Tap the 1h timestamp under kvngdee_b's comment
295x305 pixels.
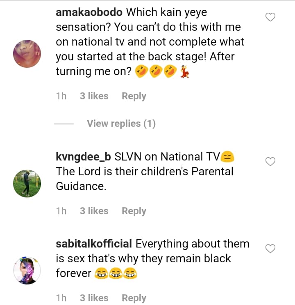coord(61,211)
